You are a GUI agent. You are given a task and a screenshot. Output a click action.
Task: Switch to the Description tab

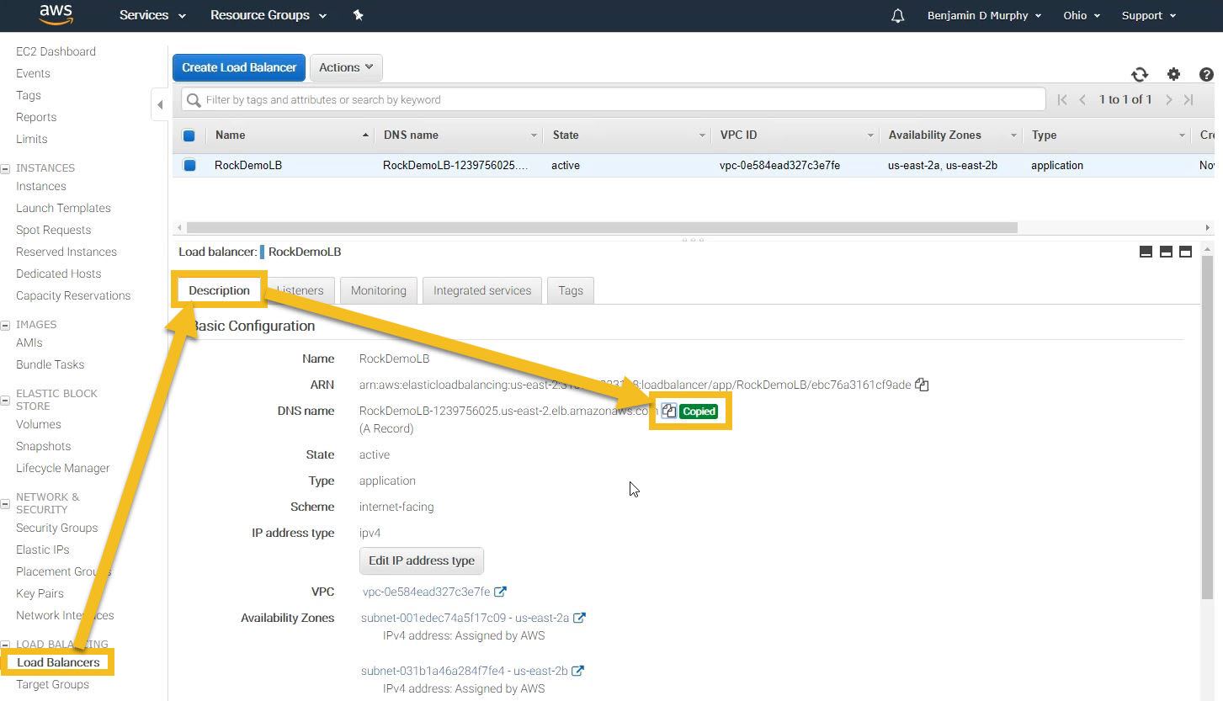click(219, 290)
